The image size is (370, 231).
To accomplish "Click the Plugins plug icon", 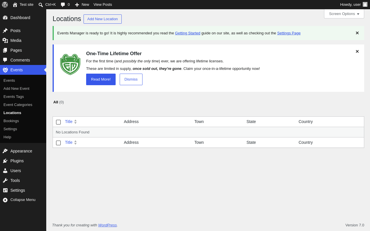I will click(x=5, y=161).
